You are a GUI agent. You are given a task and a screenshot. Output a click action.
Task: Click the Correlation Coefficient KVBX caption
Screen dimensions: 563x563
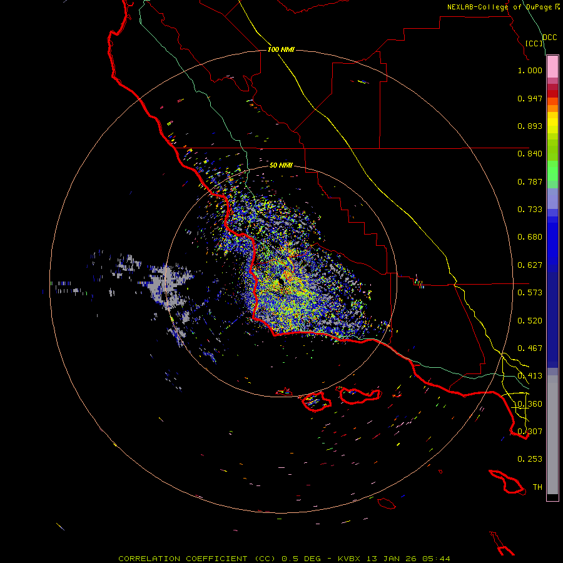coord(284,559)
